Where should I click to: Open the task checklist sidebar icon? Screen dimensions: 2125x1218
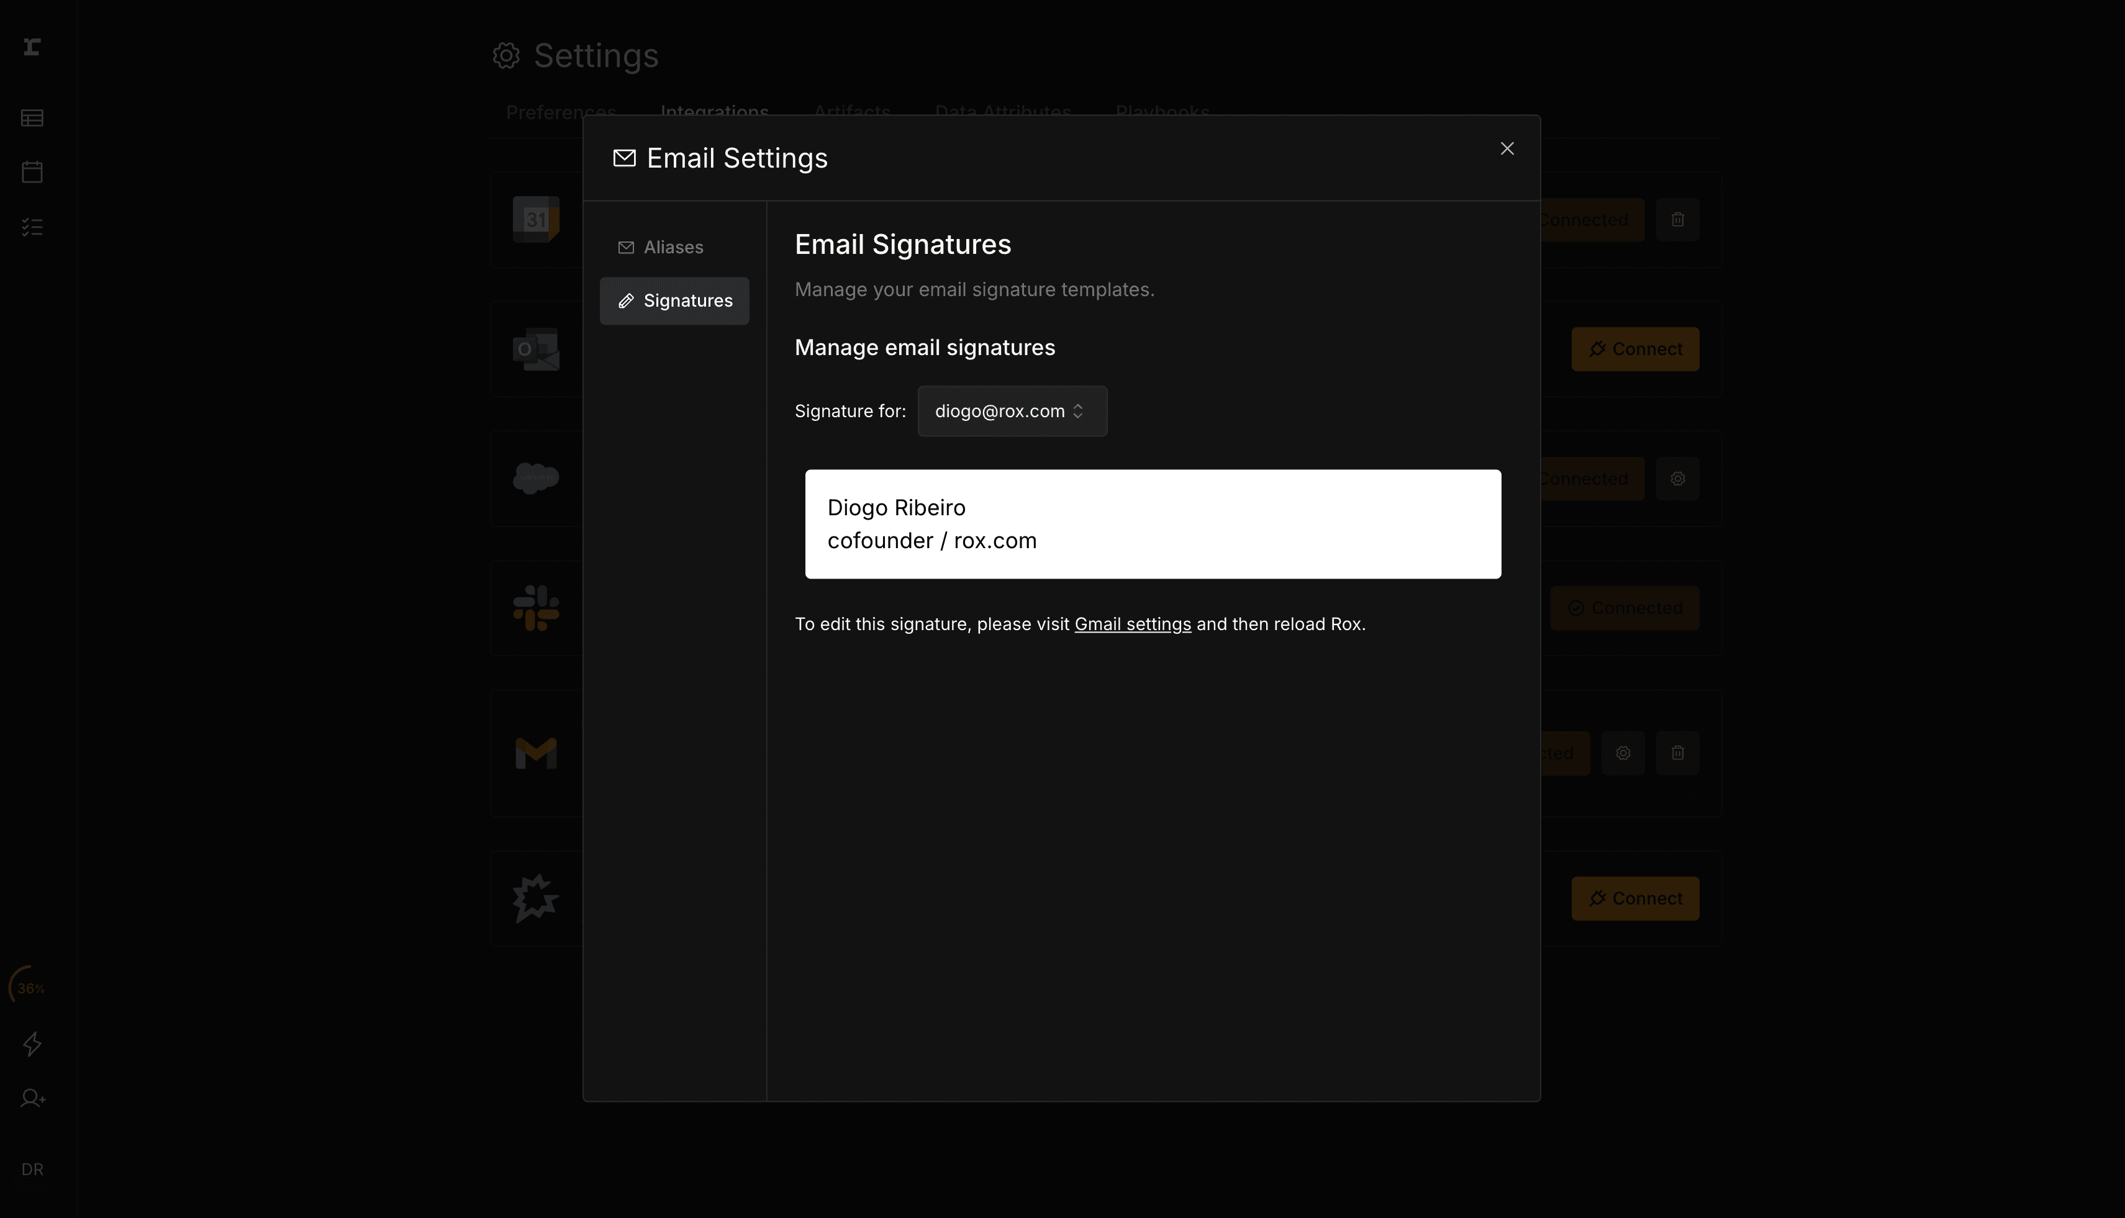pos(32,227)
